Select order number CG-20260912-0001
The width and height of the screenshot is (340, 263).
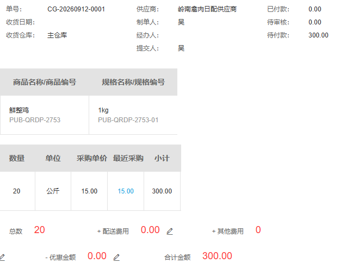click(76, 9)
